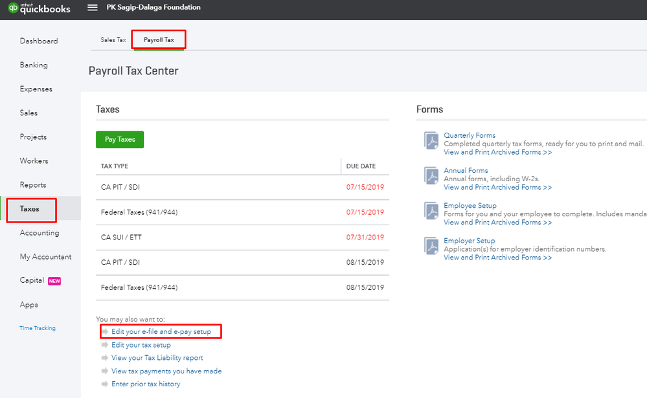647x398 pixels.
Task: Click company name PK Sagip-Dalaga Foundation
Action: [x=153, y=7]
